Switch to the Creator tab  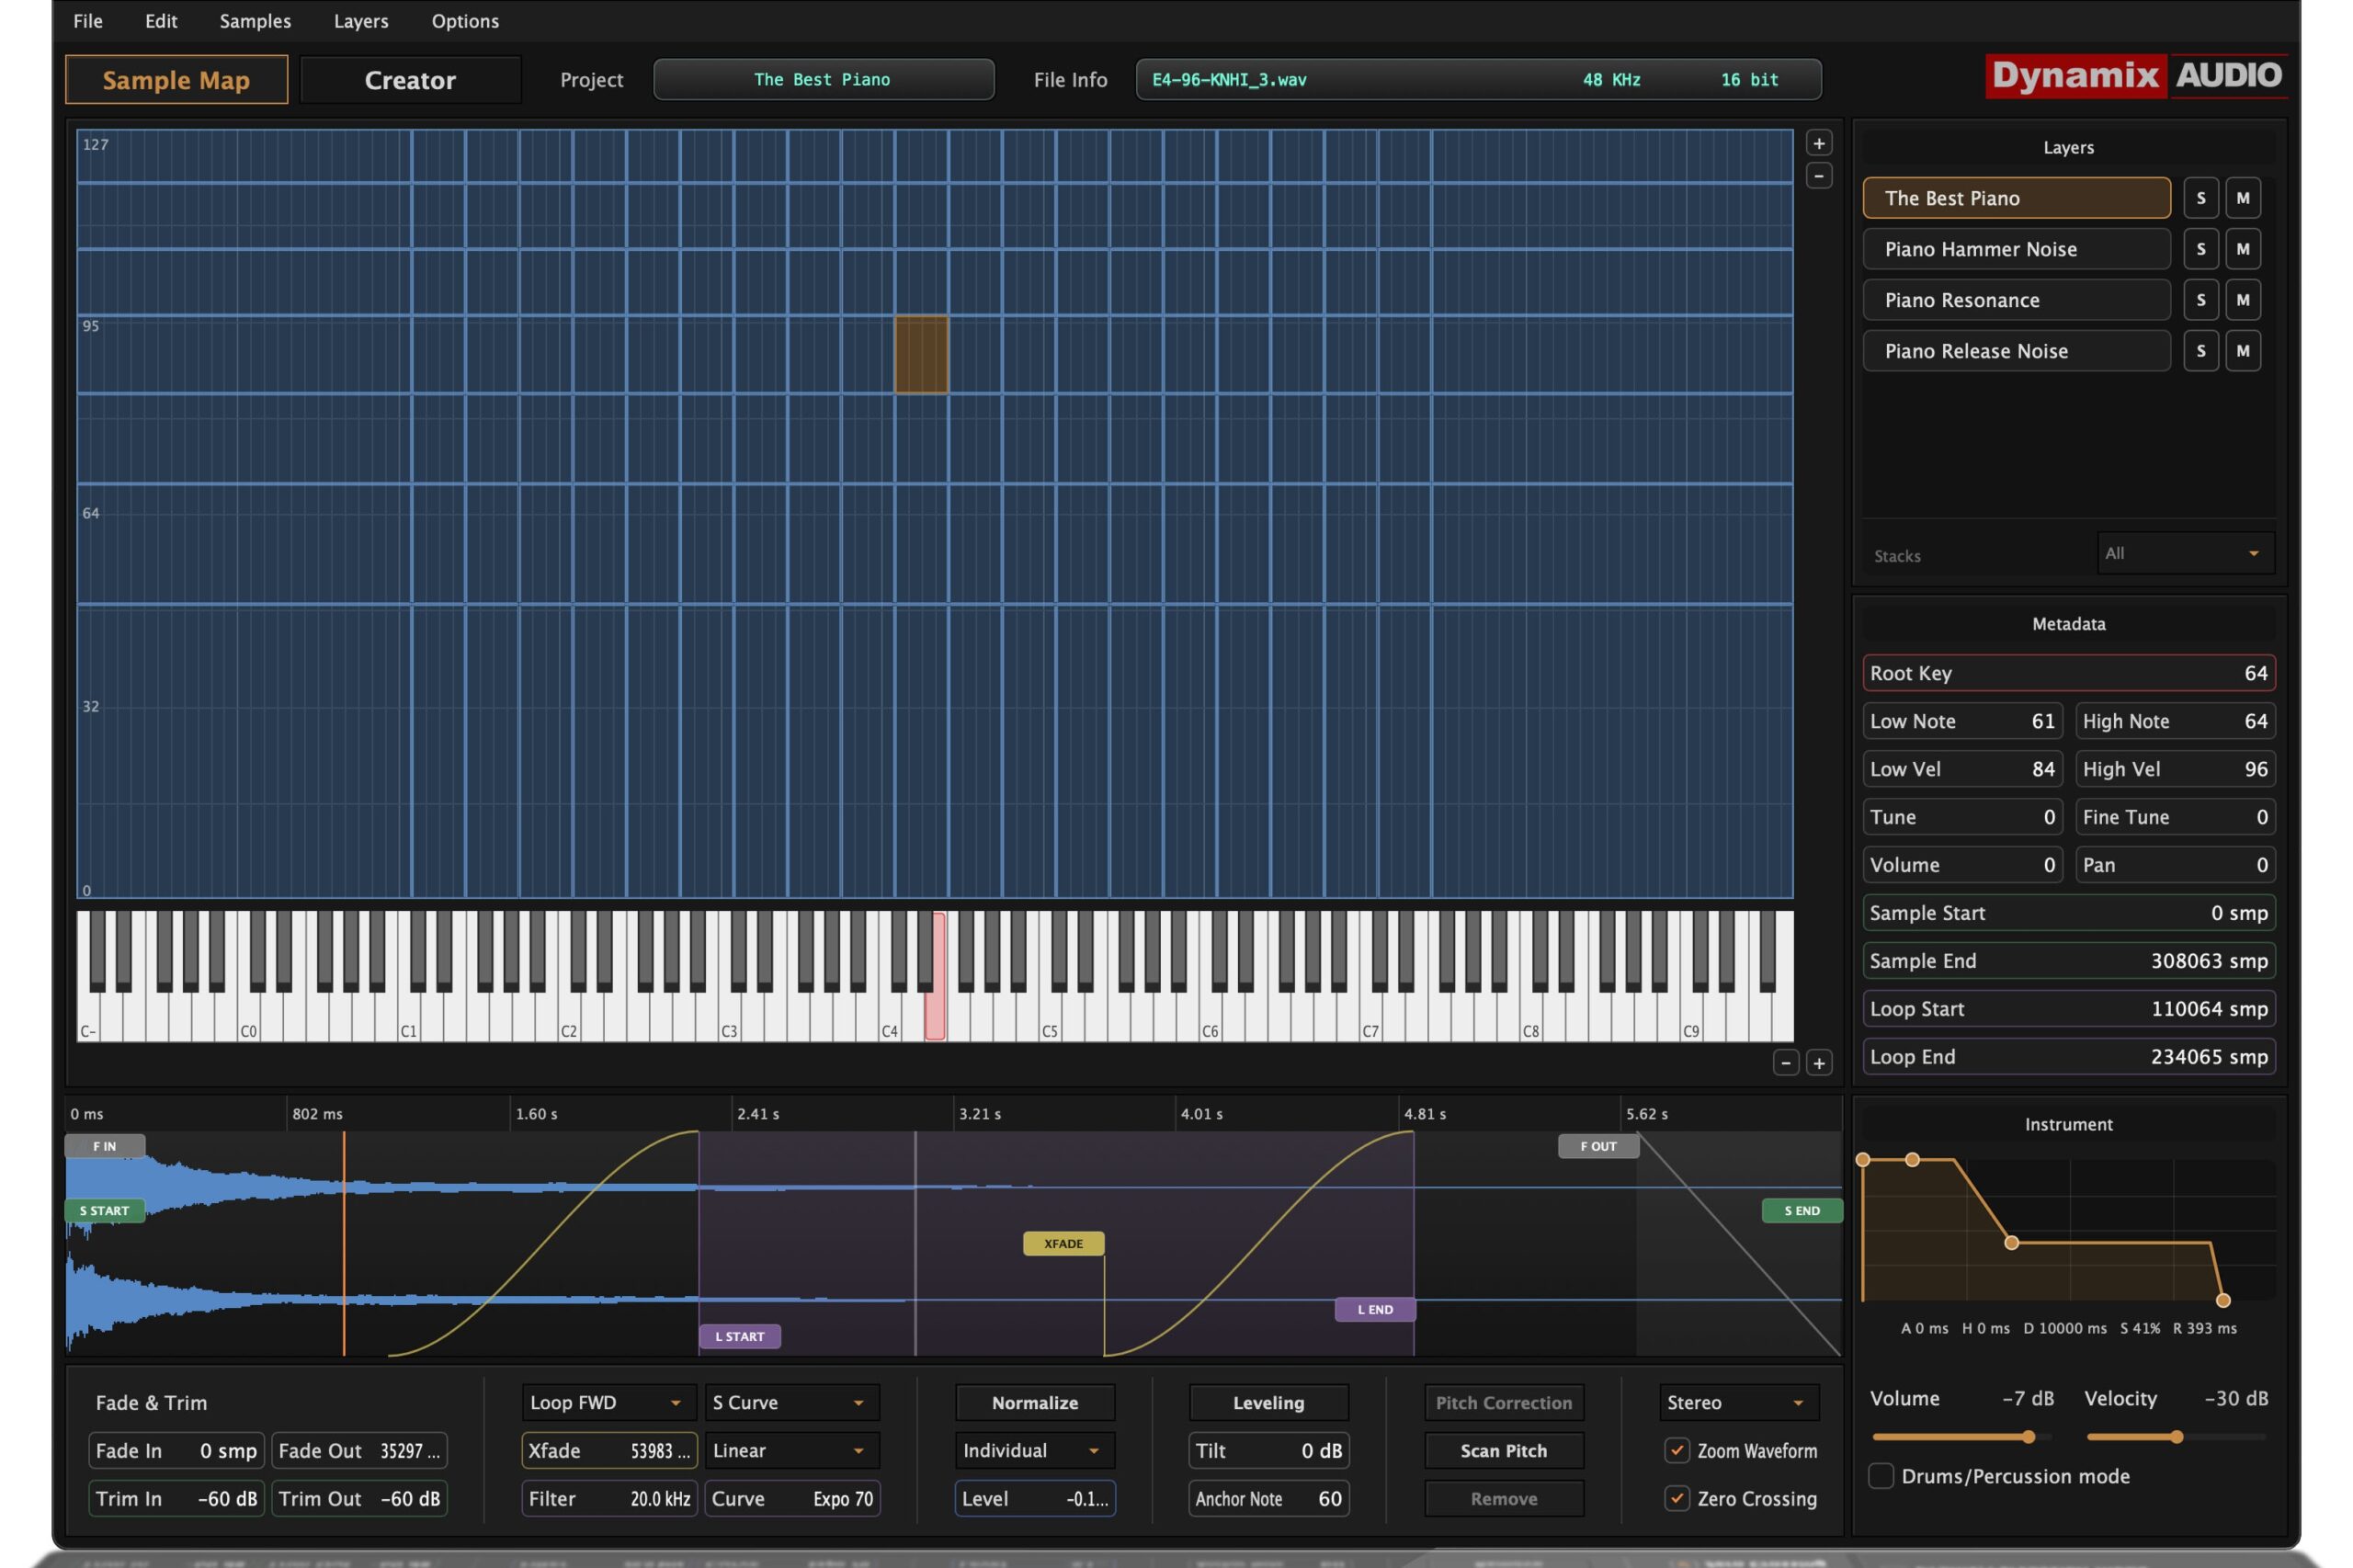click(x=410, y=80)
